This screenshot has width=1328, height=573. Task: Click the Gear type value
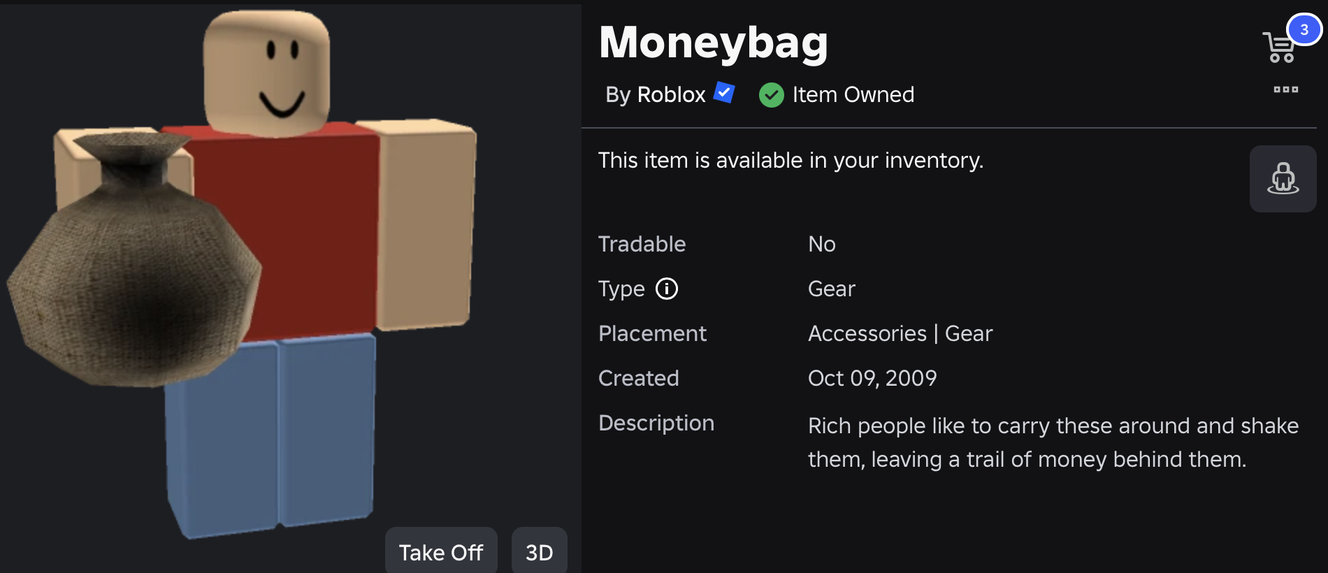(831, 289)
